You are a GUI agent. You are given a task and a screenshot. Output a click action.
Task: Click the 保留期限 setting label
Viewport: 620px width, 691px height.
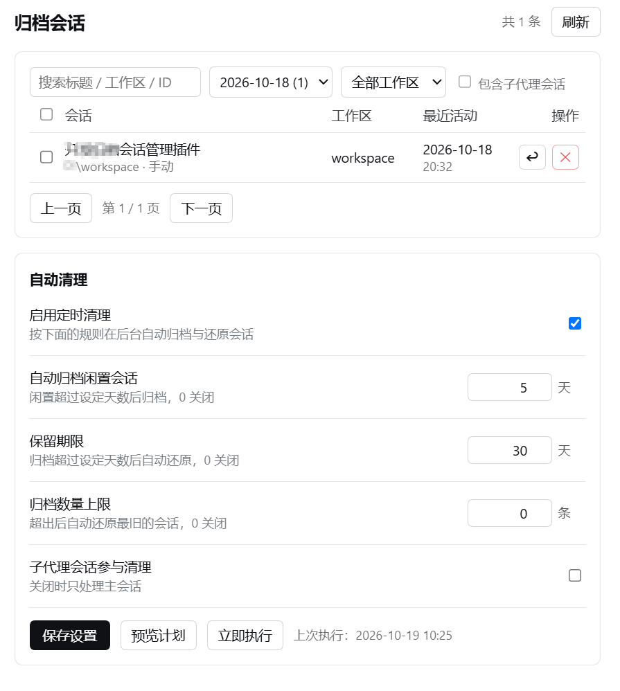56,442
